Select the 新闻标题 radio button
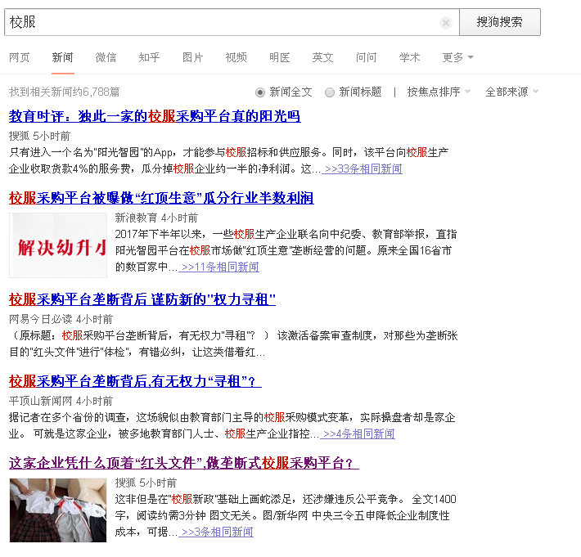581x557 pixels. point(330,92)
